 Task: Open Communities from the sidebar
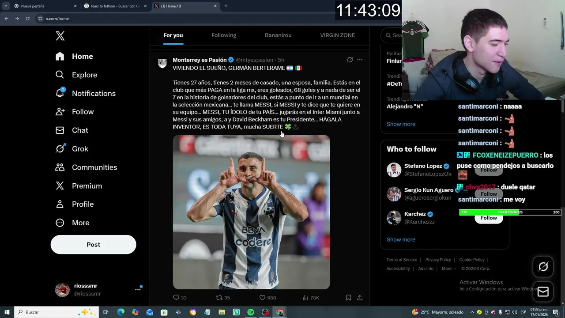86,167
